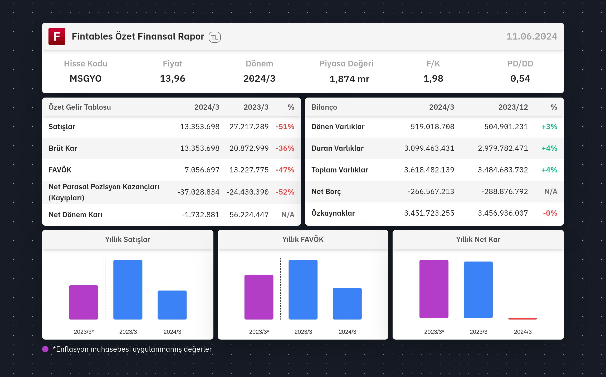Image resolution: width=606 pixels, height=377 pixels.
Task: Click the Özkaynaklar 2023/12 value 3.456.936.007
Action: [503, 213]
